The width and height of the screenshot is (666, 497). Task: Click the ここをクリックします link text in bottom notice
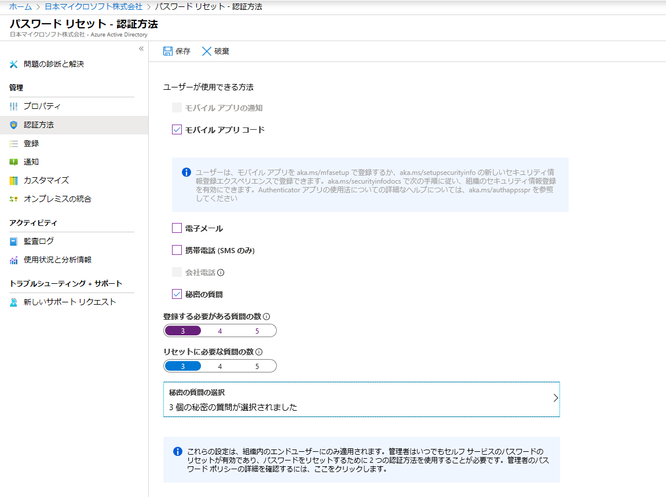pos(350,469)
